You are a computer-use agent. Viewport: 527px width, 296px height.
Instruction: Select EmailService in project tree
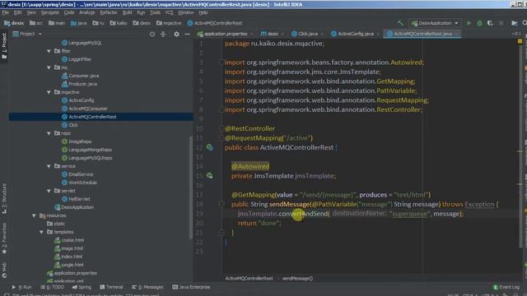pyautogui.click(x=81, y=174)
